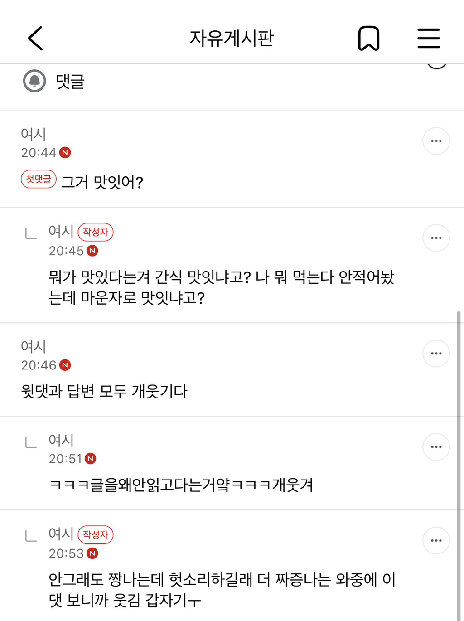
Task: Tap the comment text 그거 맛잇어?
Action: 102,182
